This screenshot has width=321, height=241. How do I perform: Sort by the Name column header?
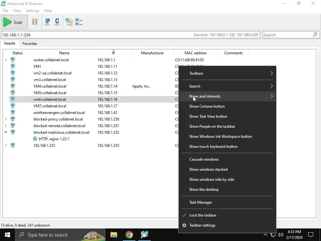tap(64, 53)
